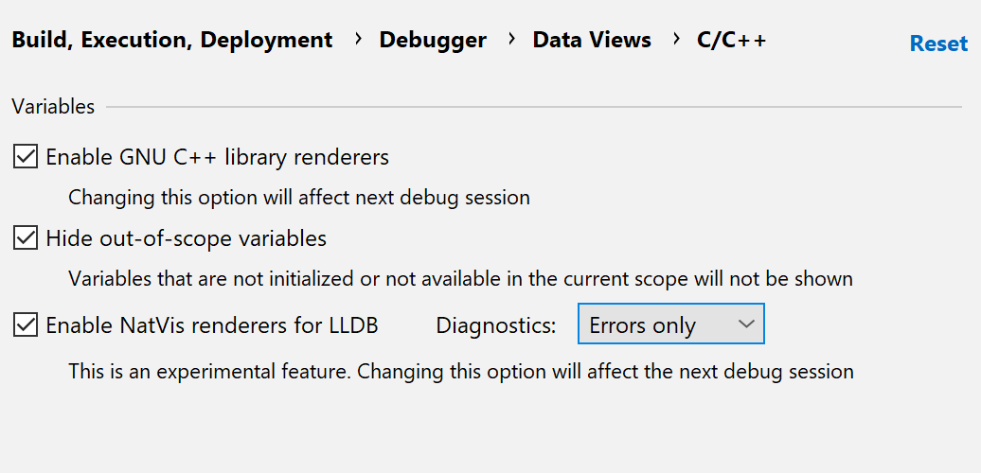
Task: Click the experimental feature hint text
Action: 460,371
